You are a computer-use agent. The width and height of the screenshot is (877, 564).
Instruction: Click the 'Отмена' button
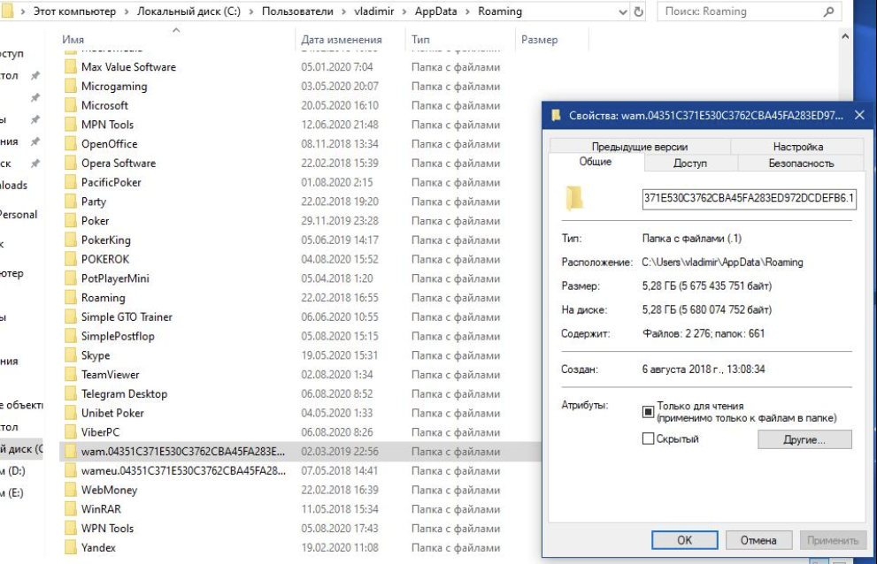(758, 540)
